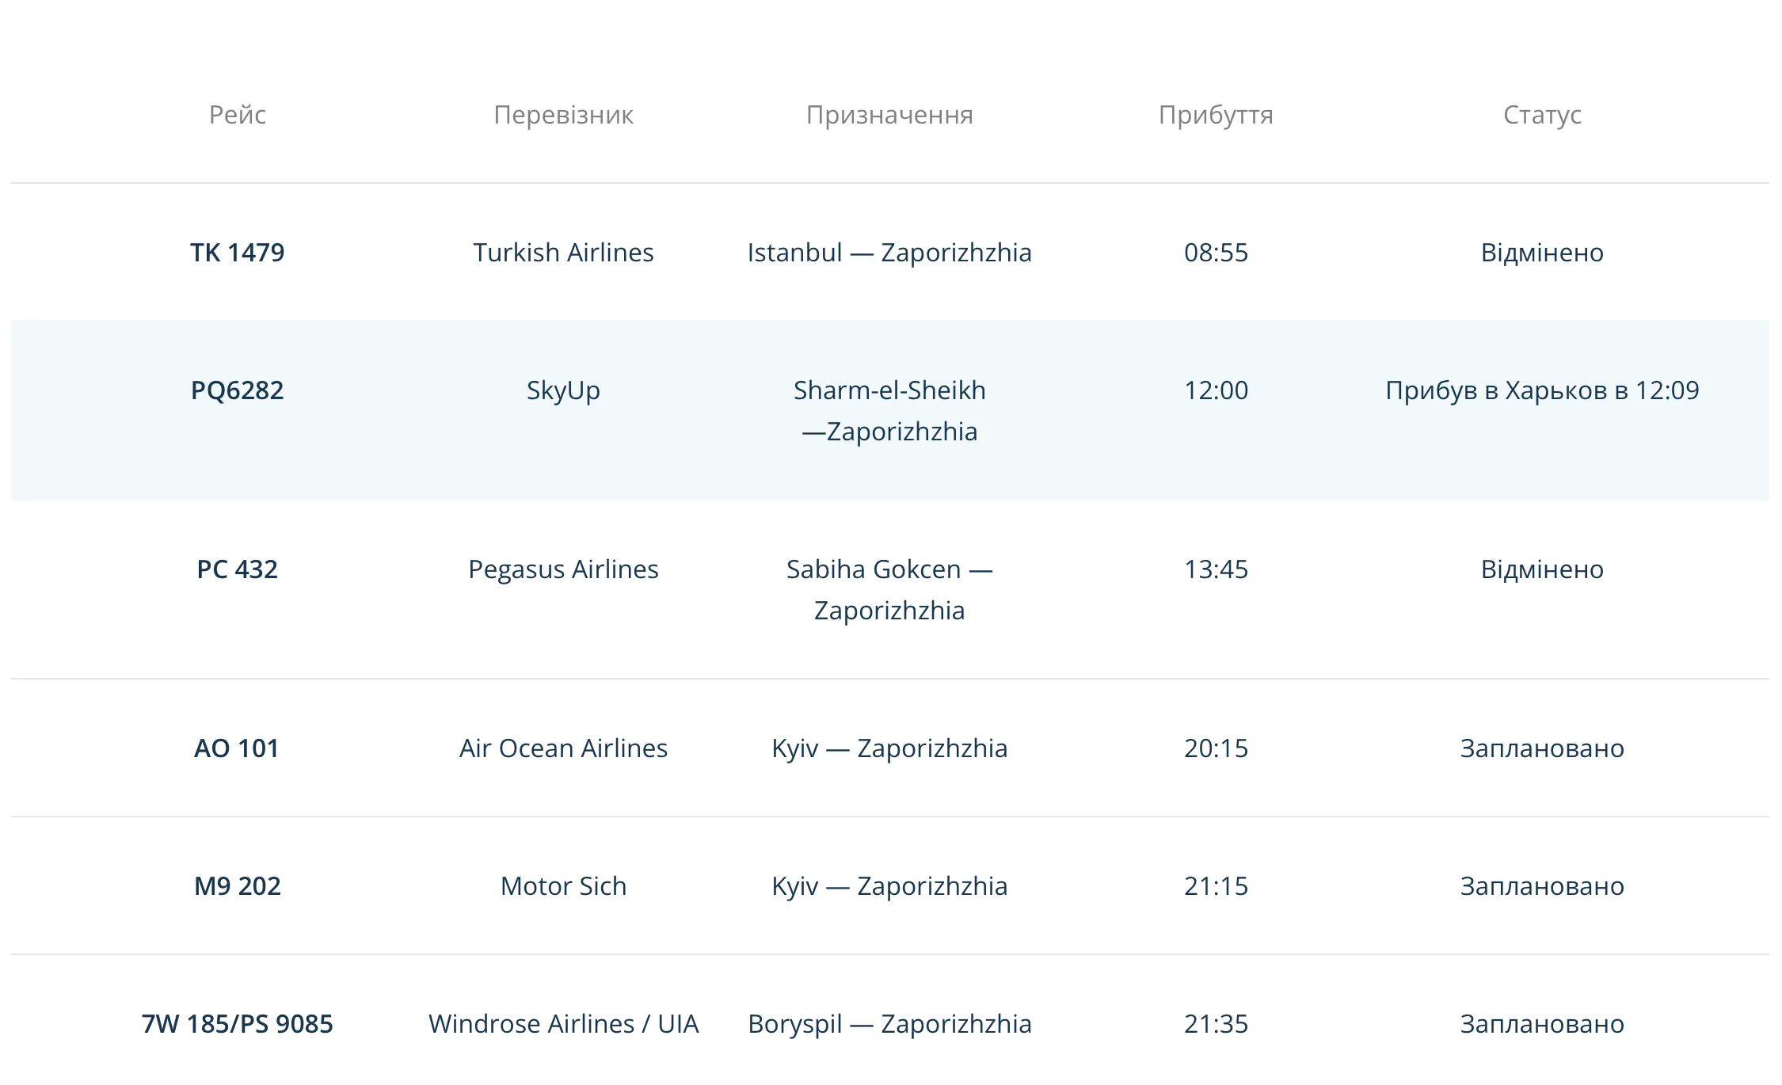Select flight 7W 185/PS 9085
The image size is (1782, 1085).
[x=237, y=1024]
